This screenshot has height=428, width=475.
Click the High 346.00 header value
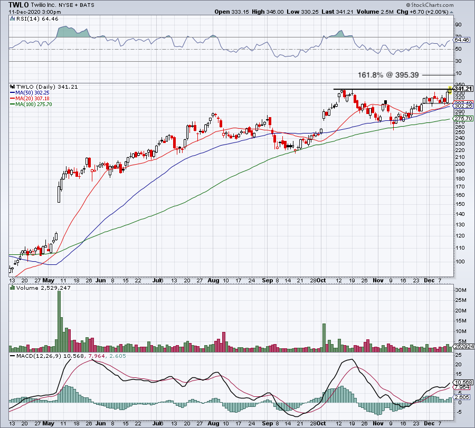pyautogui.click(x=268, y=12)
